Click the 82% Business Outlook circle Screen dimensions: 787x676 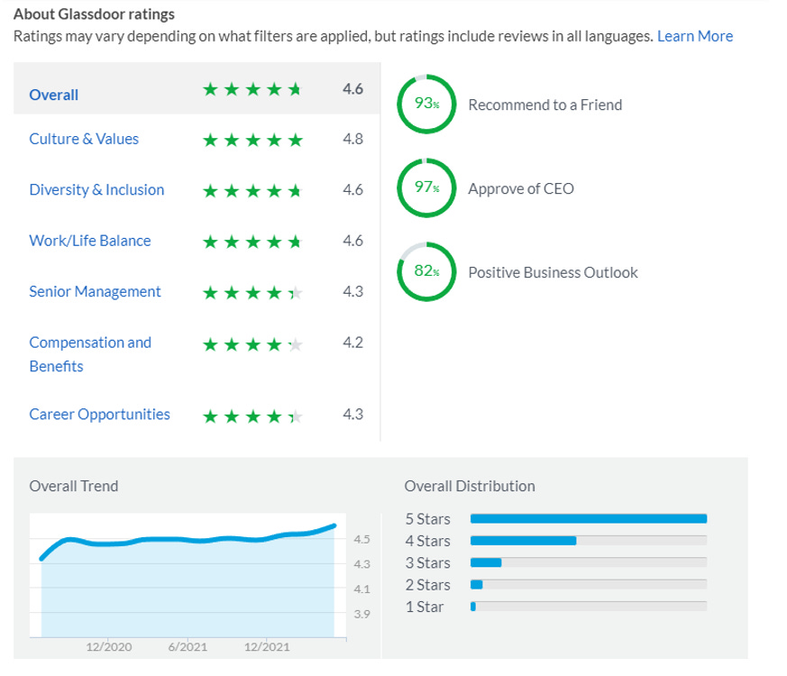426,271
